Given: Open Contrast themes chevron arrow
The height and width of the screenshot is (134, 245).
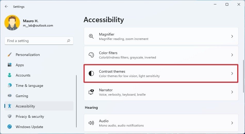Looking at the screenshot, I should coord(232,73).
